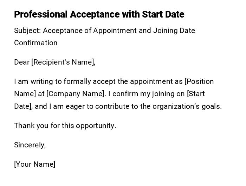Click the "[Your Name]" signature placeholder
Viewport: 246px width, 186px height.
(x=34, y=164)
